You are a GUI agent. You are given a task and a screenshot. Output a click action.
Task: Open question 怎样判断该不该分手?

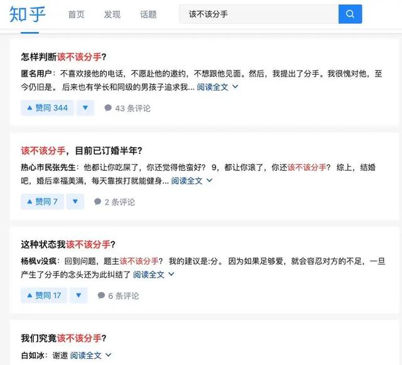click(63, 57)
